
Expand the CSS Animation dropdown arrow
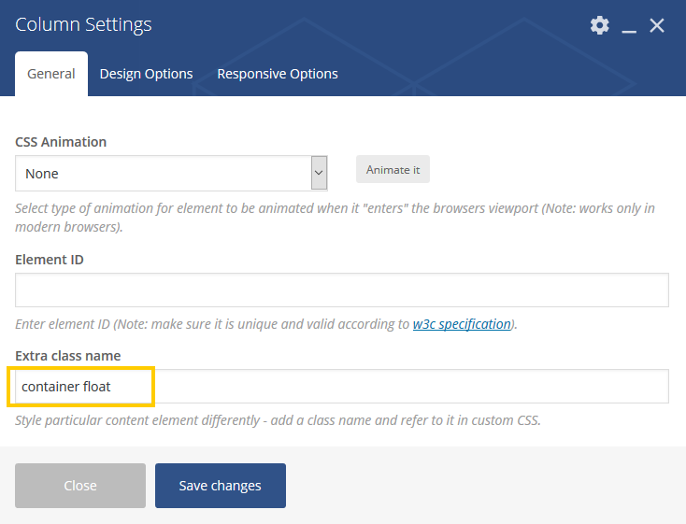(319, 173)
